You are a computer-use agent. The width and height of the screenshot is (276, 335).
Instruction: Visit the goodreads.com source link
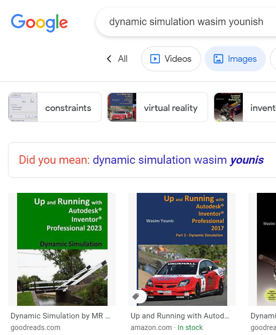pos(36,327)
